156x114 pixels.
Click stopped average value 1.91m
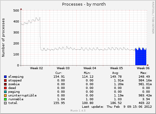point(119,80)
